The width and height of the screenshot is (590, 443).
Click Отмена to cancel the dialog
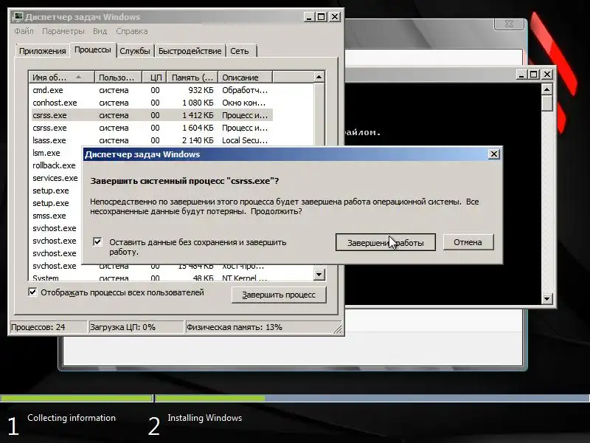tap(468, 242)
